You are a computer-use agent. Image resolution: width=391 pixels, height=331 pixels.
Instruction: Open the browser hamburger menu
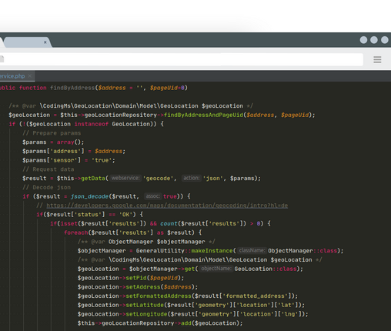point(377,60)
